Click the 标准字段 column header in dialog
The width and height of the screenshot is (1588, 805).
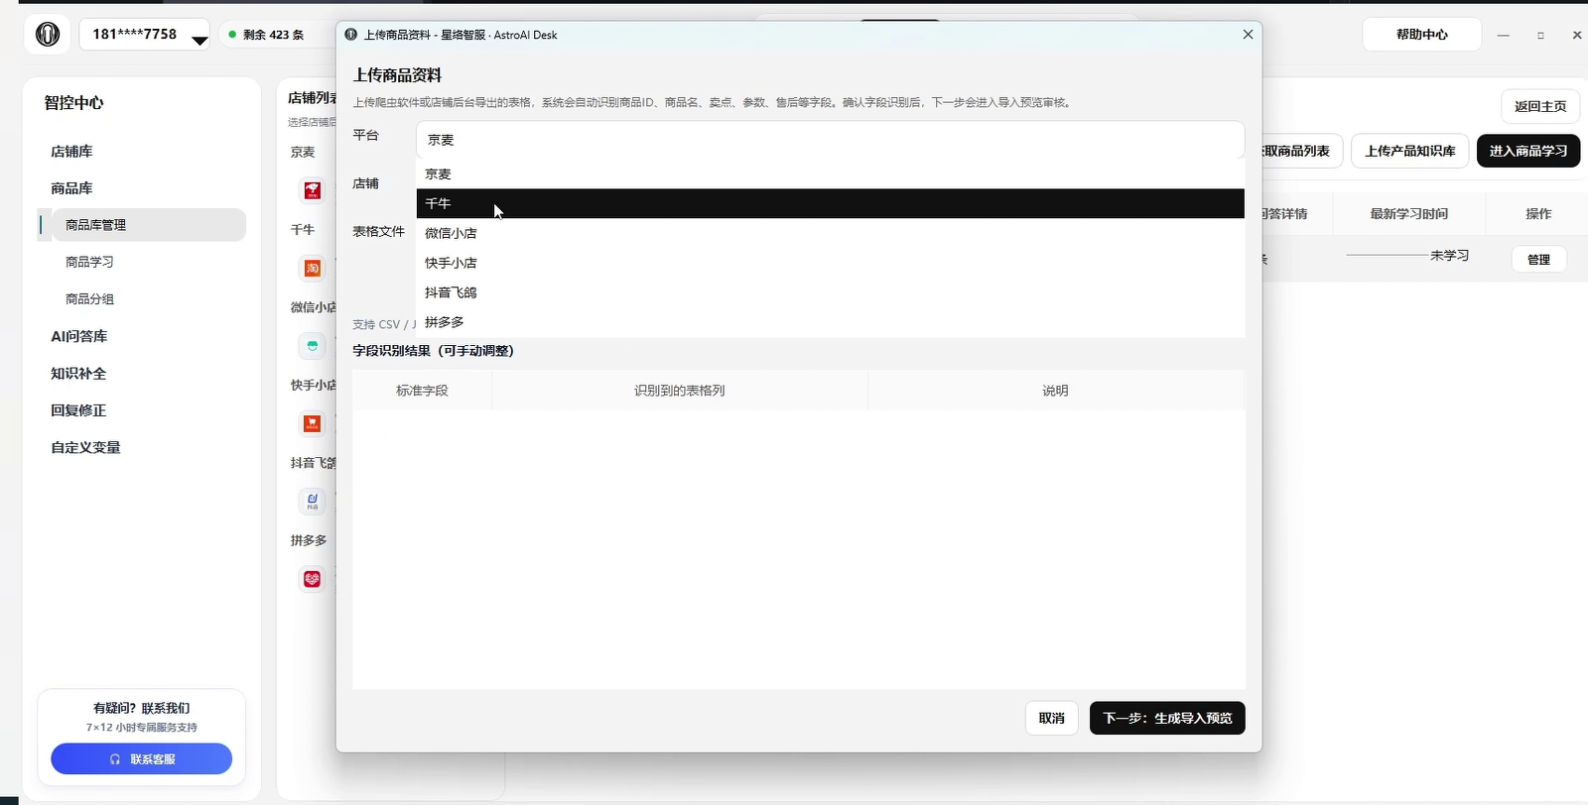click(422, 391)
